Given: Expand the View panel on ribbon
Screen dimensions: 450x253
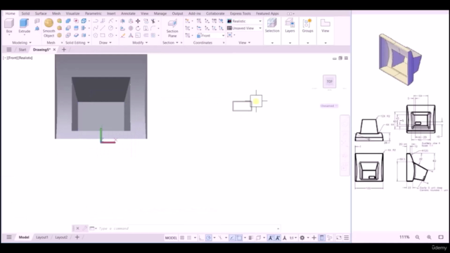Looking at the screenshot, I should point(245,42).
